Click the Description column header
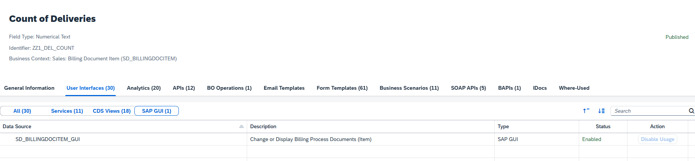695x161 pixels. (263, 127)
